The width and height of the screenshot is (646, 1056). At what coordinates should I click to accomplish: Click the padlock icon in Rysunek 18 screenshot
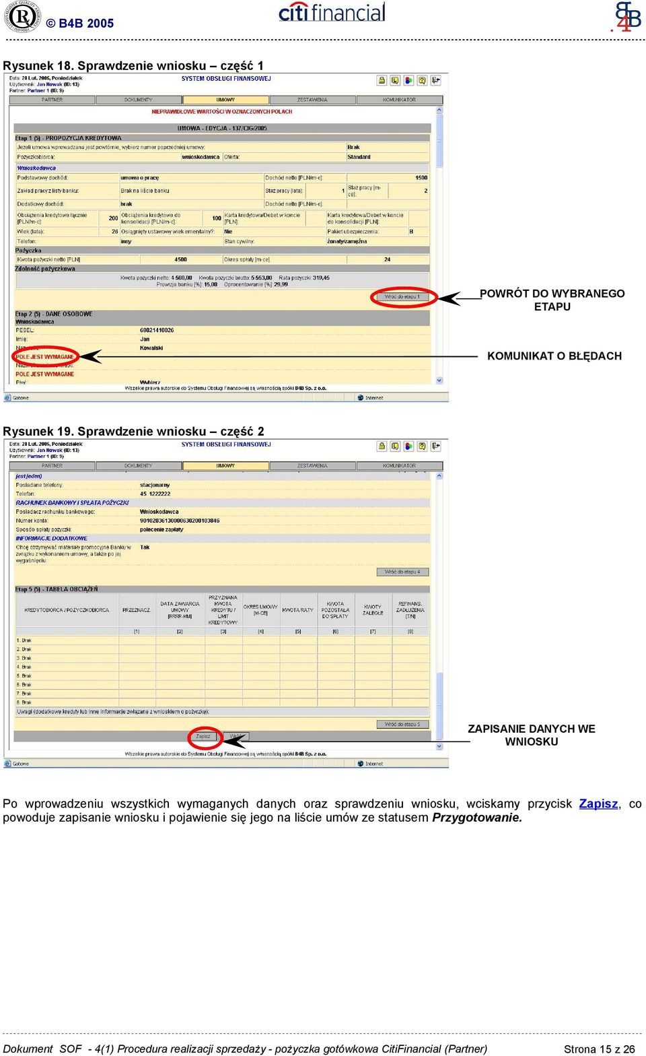pyautogui.click(x=382, y=80)
